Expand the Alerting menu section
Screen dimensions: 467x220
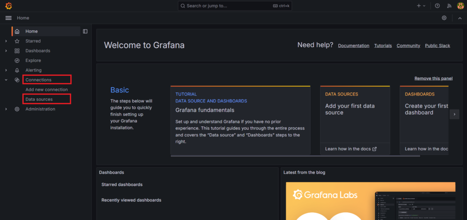(x=6, y=70)
